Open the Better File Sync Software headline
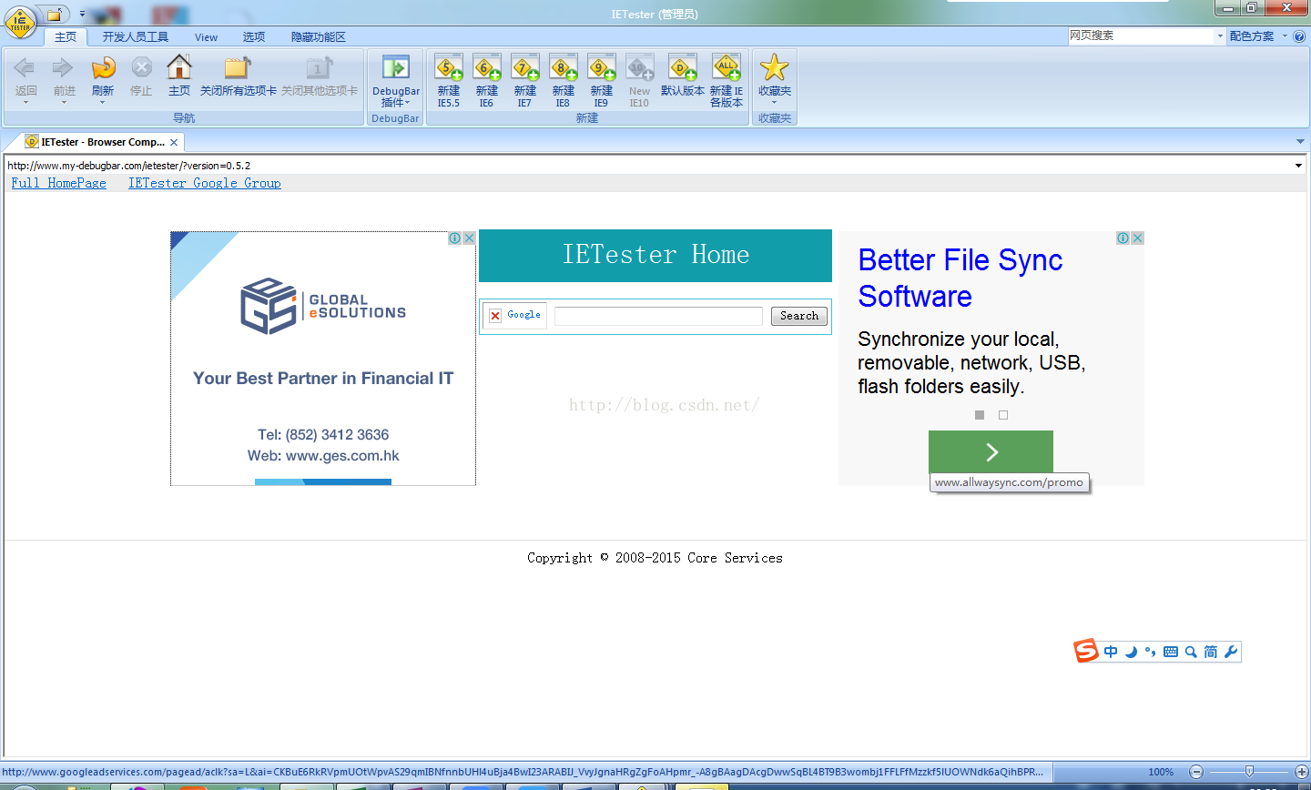 [x=960, y=279]
